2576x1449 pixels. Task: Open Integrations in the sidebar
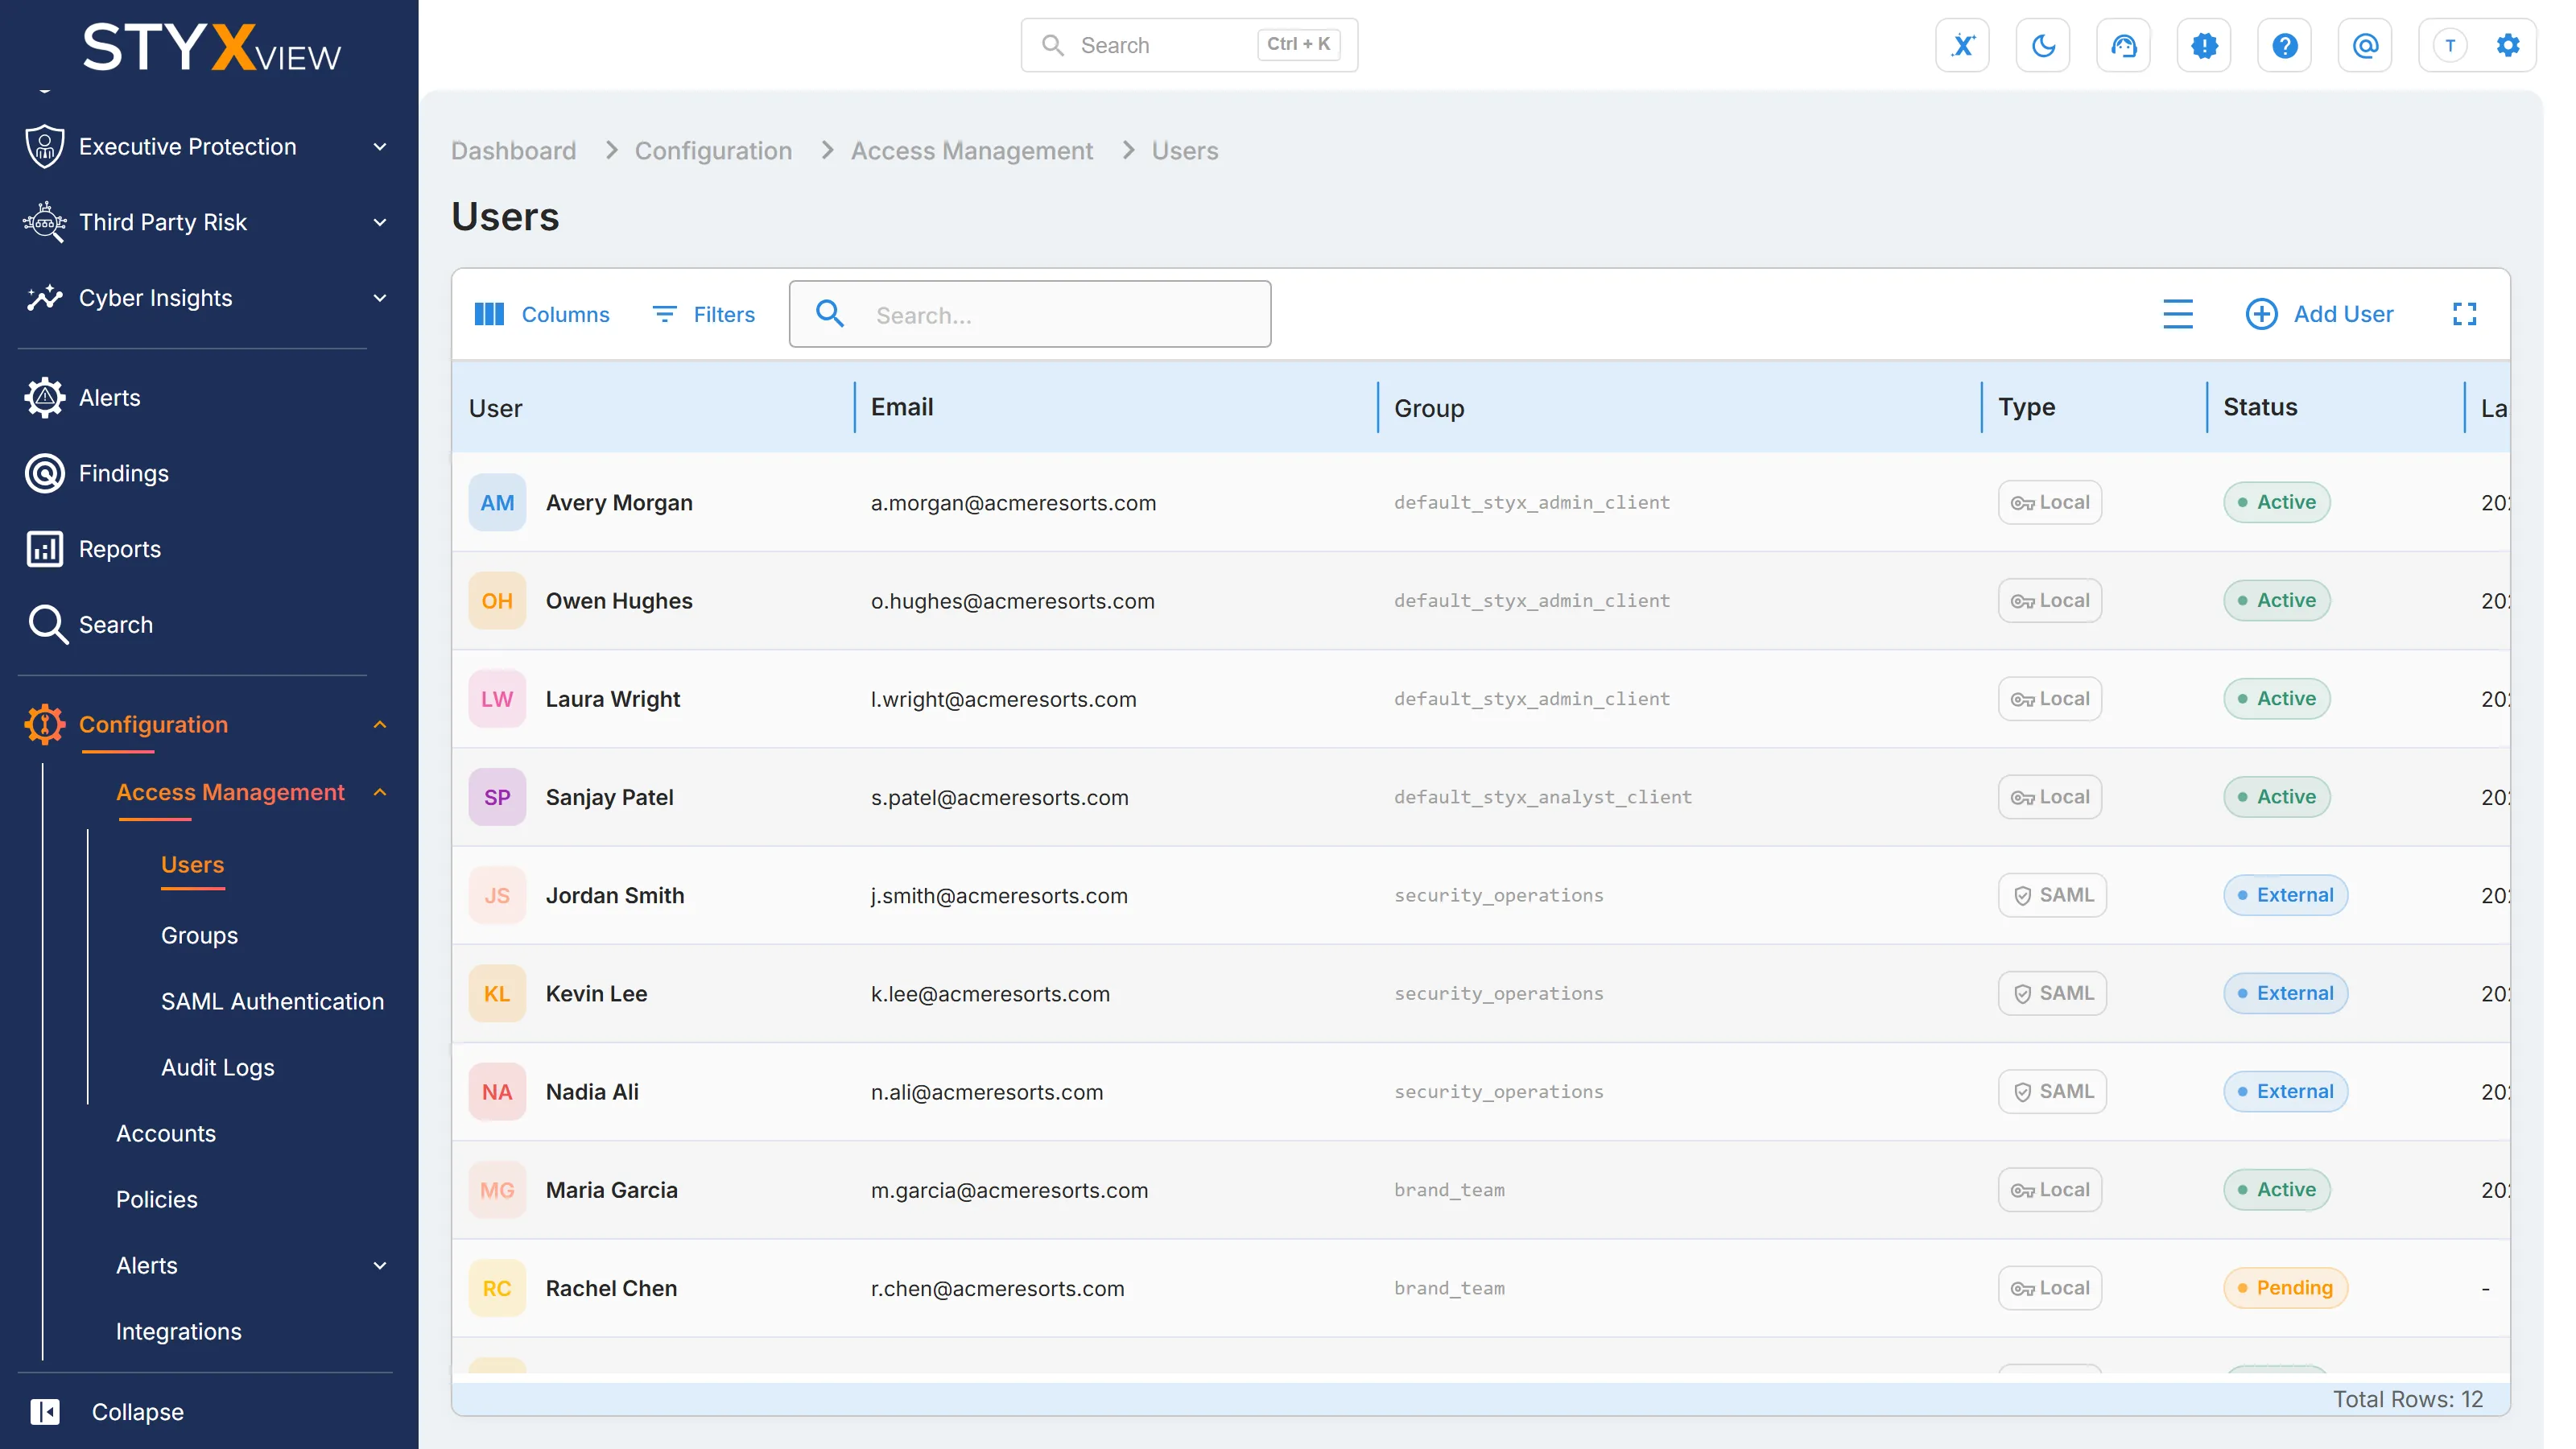click(178, 1331)
